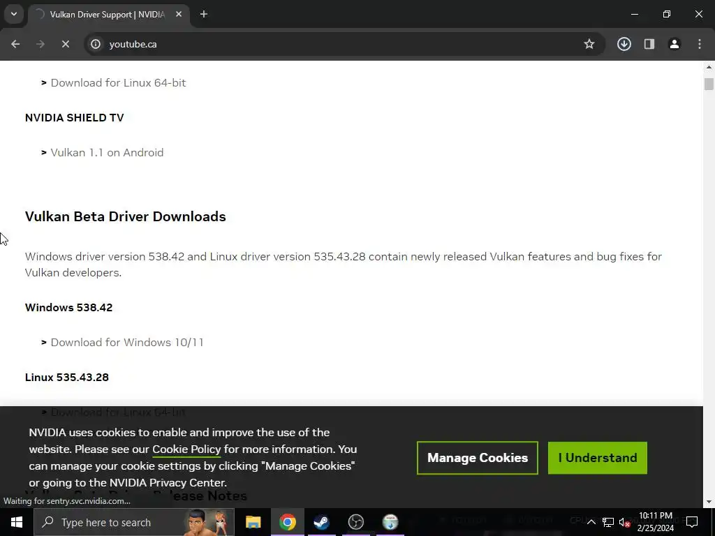Viewport: 715px width, 536px height.
Task: Click the taskbar search box
Action: coord(134,522)
